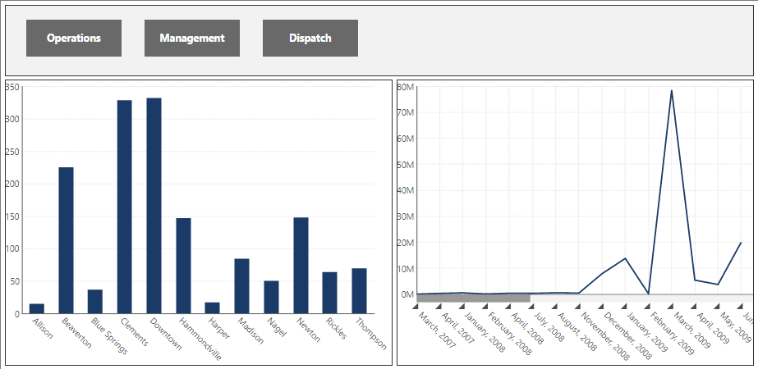Select the Nagel bar
The width and height of the screenshot is (758, 369).
tap(271, 297)
